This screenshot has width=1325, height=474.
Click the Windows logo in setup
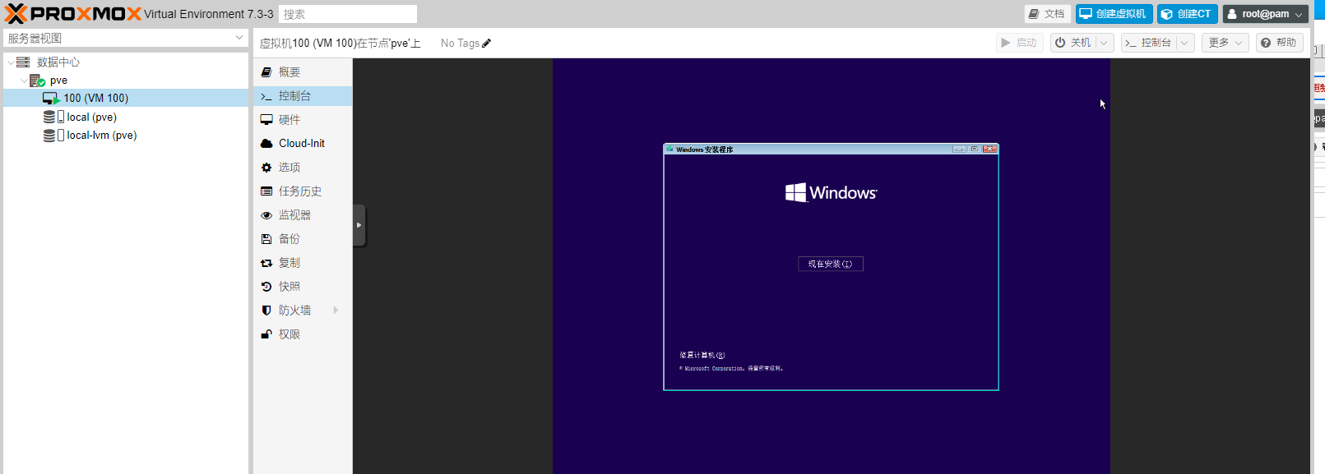pyautogui.click(x=831, y=192)
